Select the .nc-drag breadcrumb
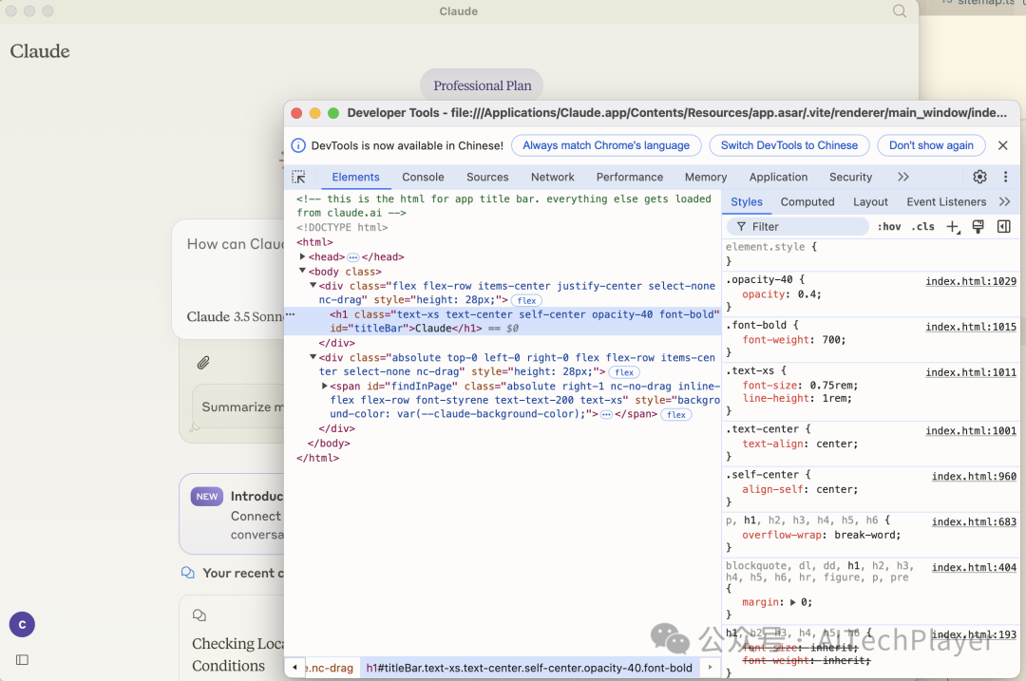The width and height of the screenshot is (1026, 681). [331, 668]
